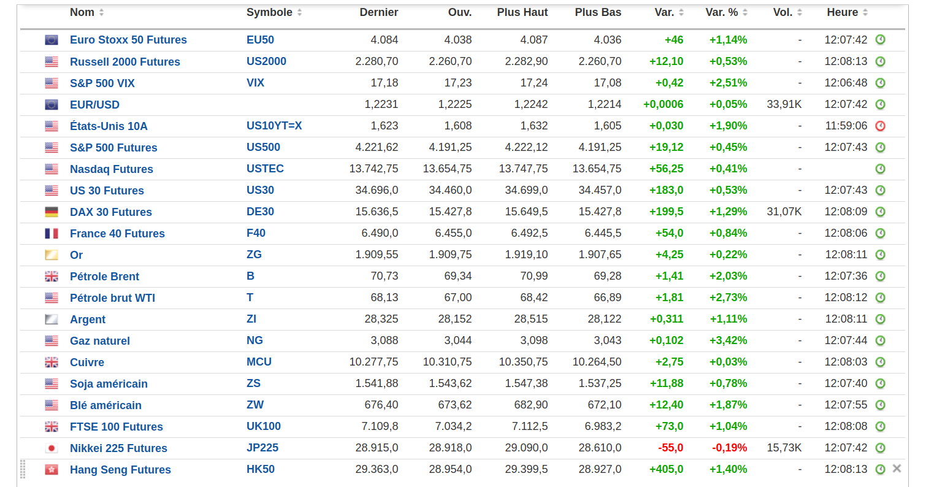This screenshot has height=487, width=926.
Task: Click the gold bar icon next to Or
Action: [52, 255]
